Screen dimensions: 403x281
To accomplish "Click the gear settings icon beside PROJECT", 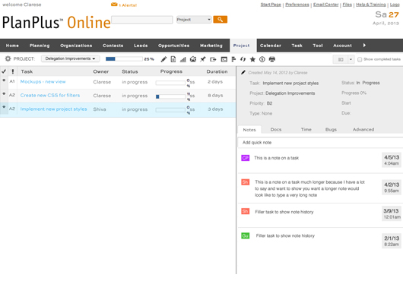I will (8, 58).
